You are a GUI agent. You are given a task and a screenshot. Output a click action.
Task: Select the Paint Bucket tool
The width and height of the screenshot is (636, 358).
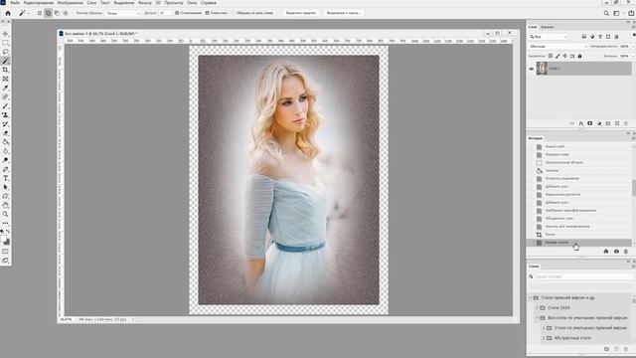coord(5,142)
